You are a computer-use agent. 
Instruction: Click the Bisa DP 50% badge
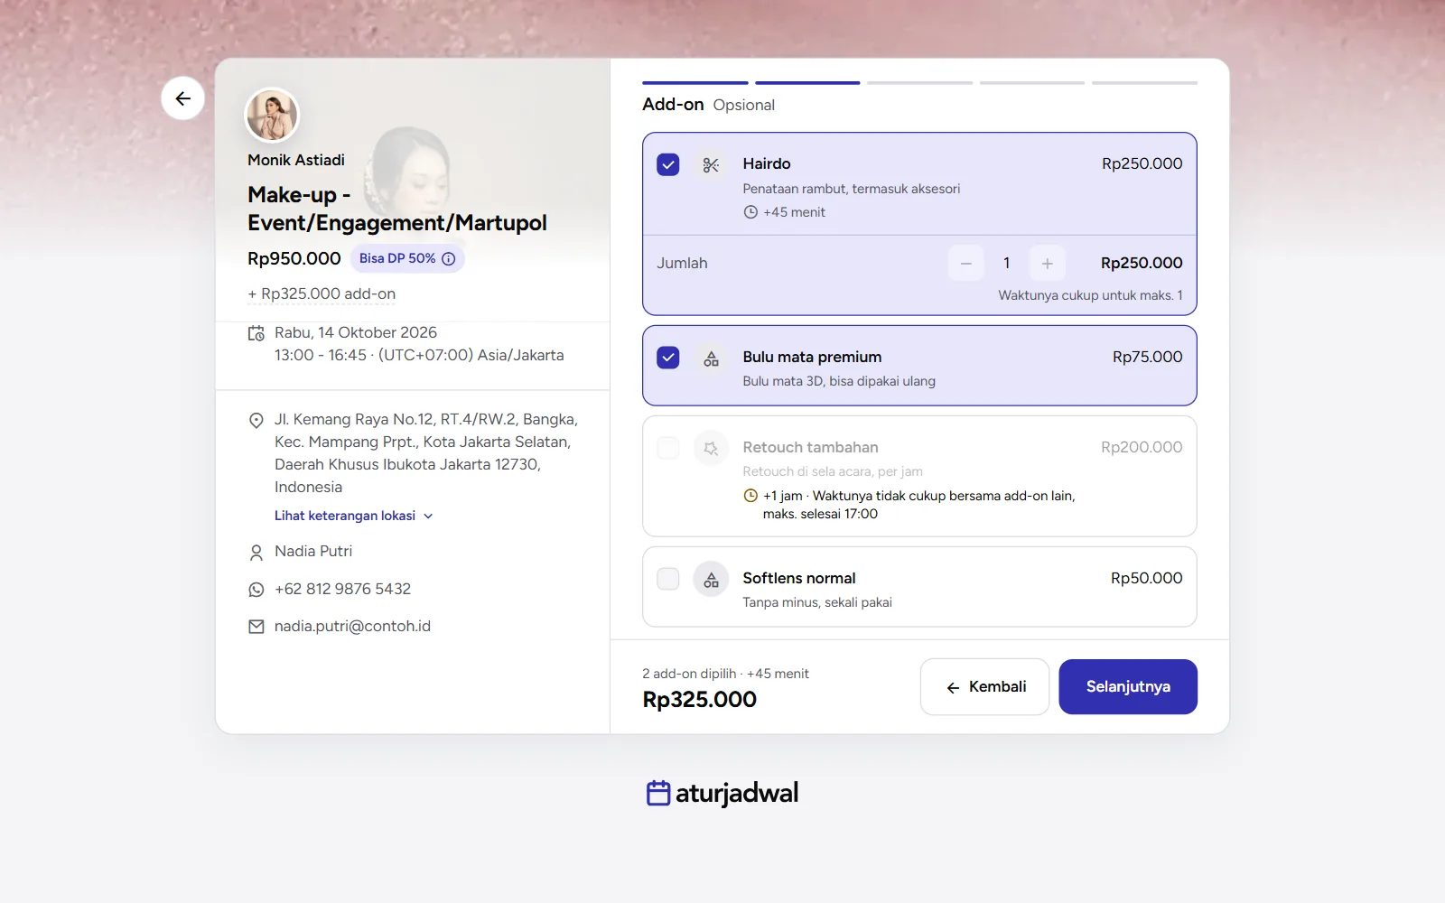[407, 258]
